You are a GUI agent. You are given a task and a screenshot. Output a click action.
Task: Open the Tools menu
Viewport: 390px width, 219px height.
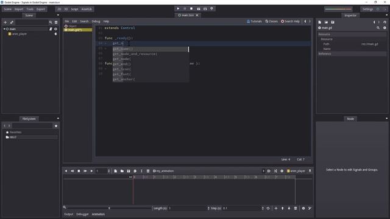[30, 9]
